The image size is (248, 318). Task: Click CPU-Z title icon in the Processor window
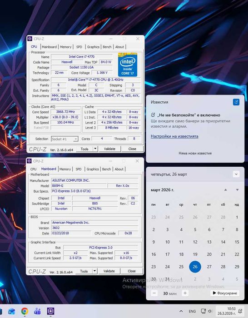tap(30, 39)
